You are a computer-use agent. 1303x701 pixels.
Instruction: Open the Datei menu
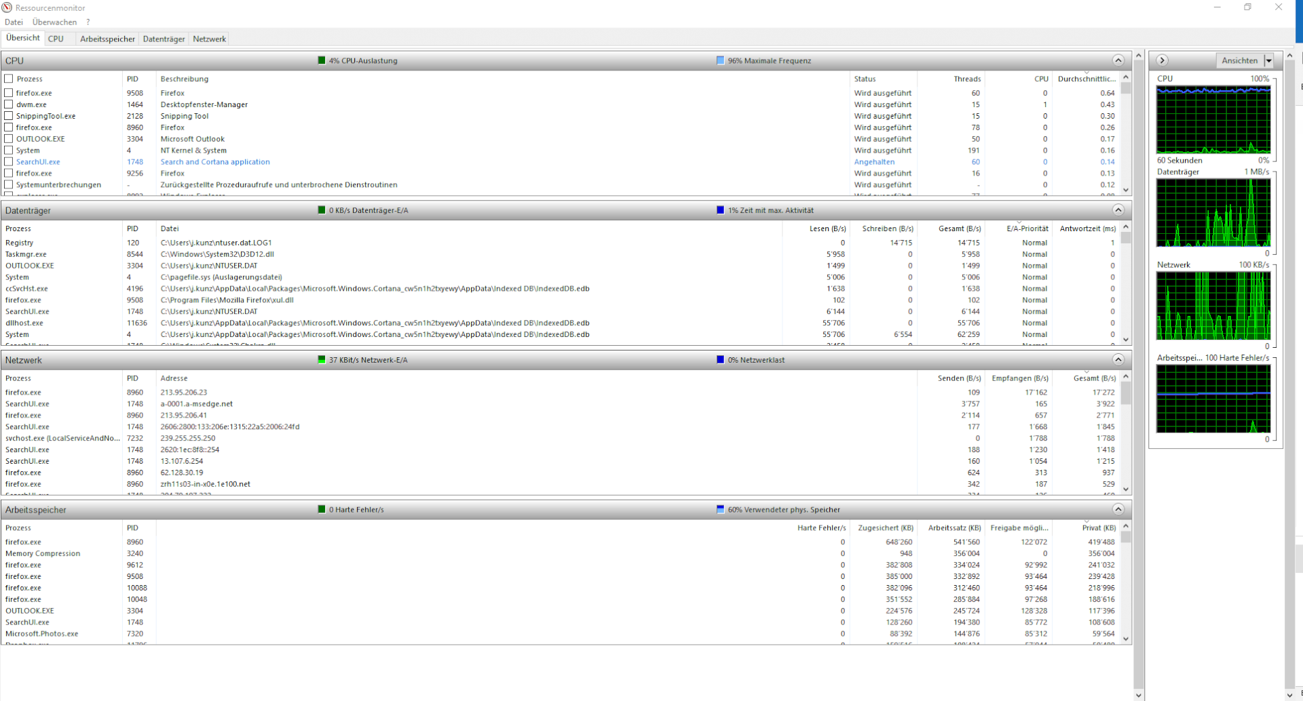pyautogui.click(x=14, y=22)
